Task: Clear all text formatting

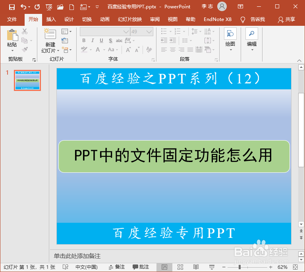Action: tap(149, 50)
